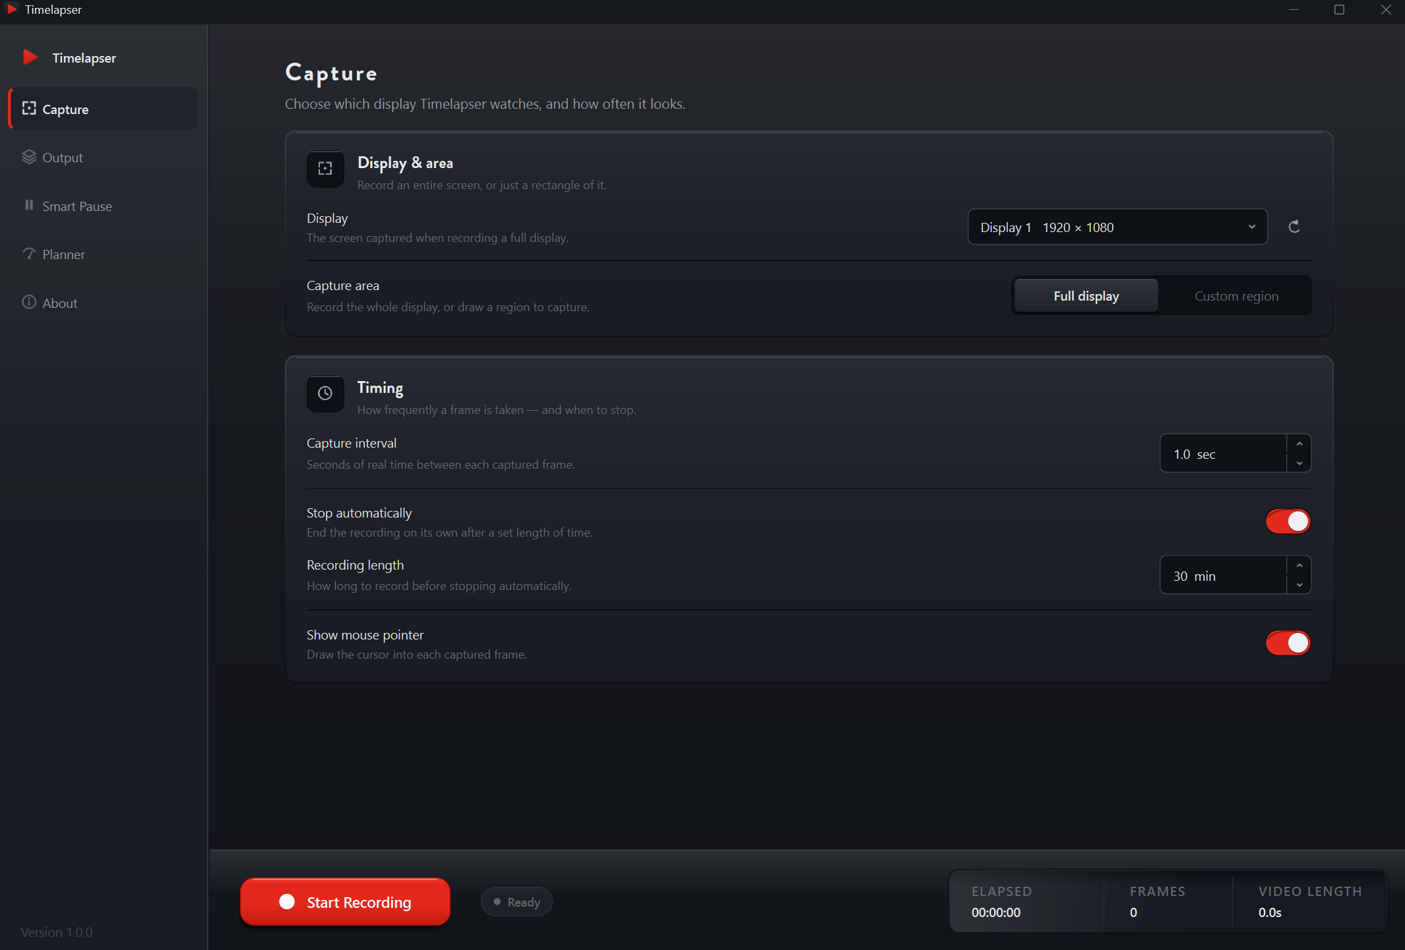The height and width of the screenshot is (950, 1405).
Task: Click the Timelapser play logo in sidebar
Action: click(x=30, y=57)
